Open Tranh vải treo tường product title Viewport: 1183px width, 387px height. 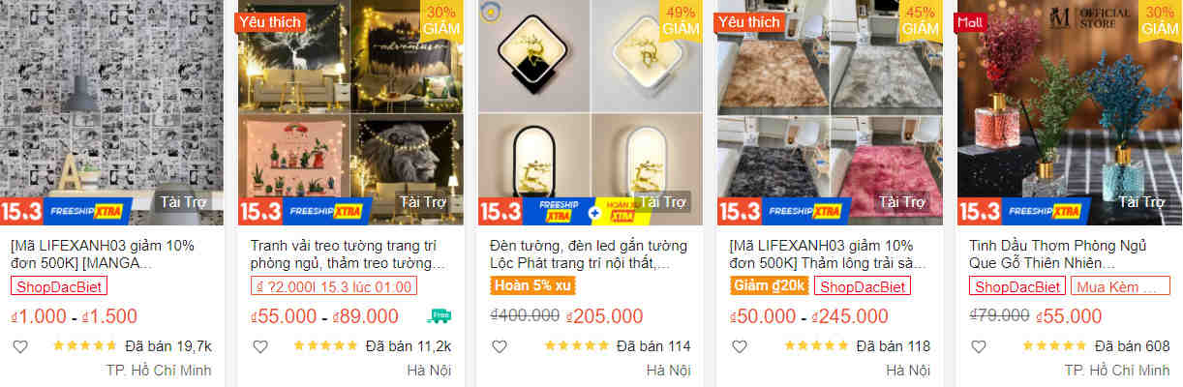348,253
